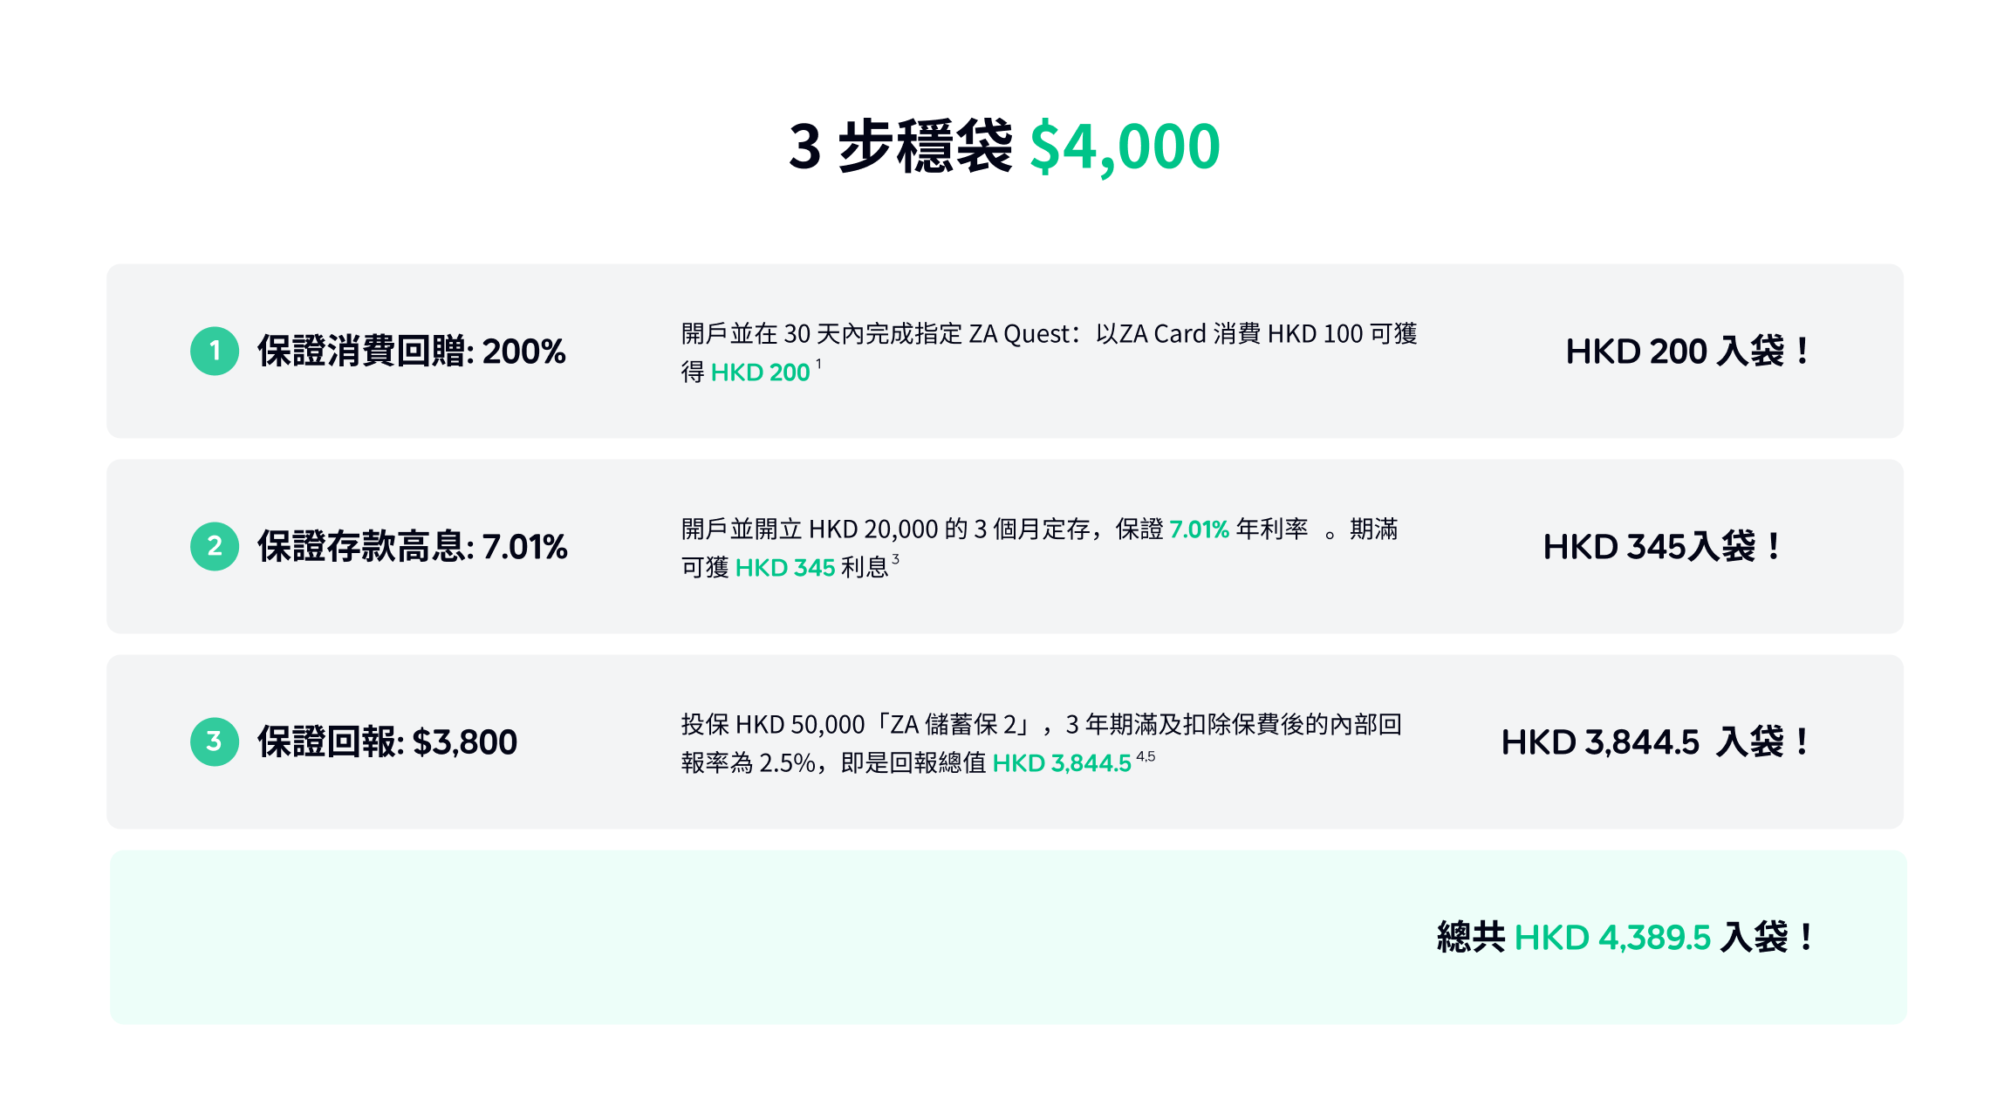The image size is (2011, 1100).
Task: Click the green HKD 200 reward text
Action: (760, 372)
